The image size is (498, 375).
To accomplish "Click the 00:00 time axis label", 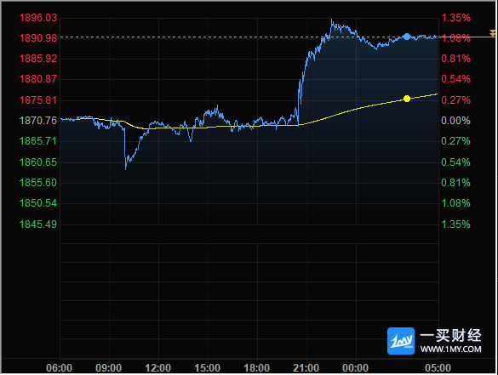I will [x=355, y=368].
